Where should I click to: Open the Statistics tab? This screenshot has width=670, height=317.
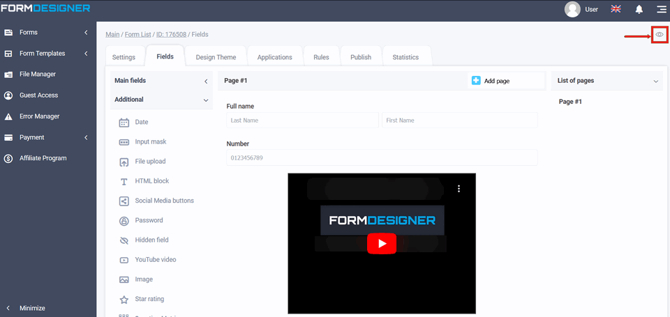coord(405,57)
